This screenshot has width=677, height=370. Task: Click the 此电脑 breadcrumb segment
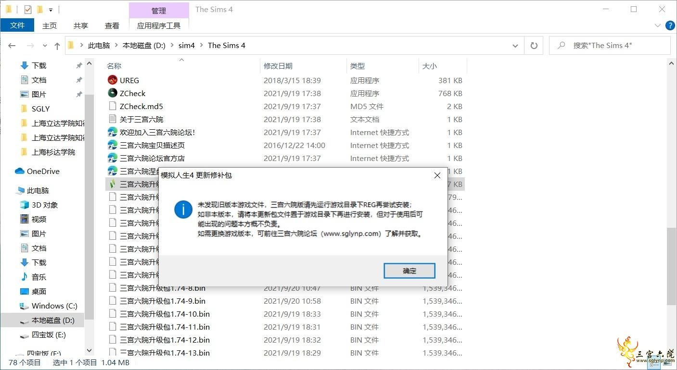click(99, 46)
